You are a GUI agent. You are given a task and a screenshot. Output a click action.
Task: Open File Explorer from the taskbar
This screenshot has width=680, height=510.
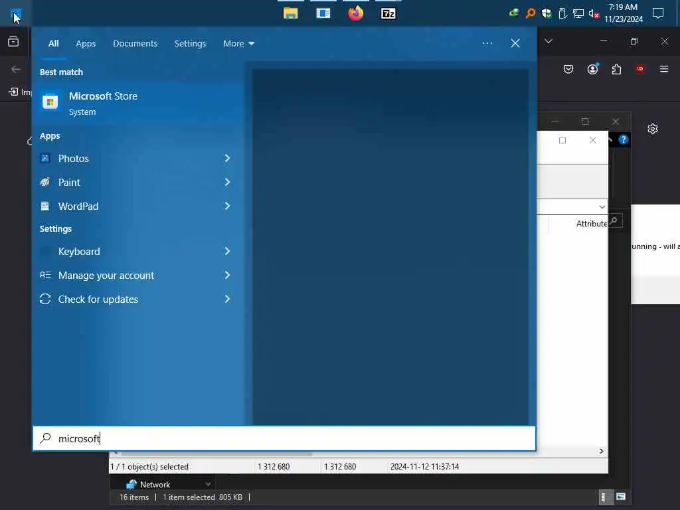[x=291, y=13]
